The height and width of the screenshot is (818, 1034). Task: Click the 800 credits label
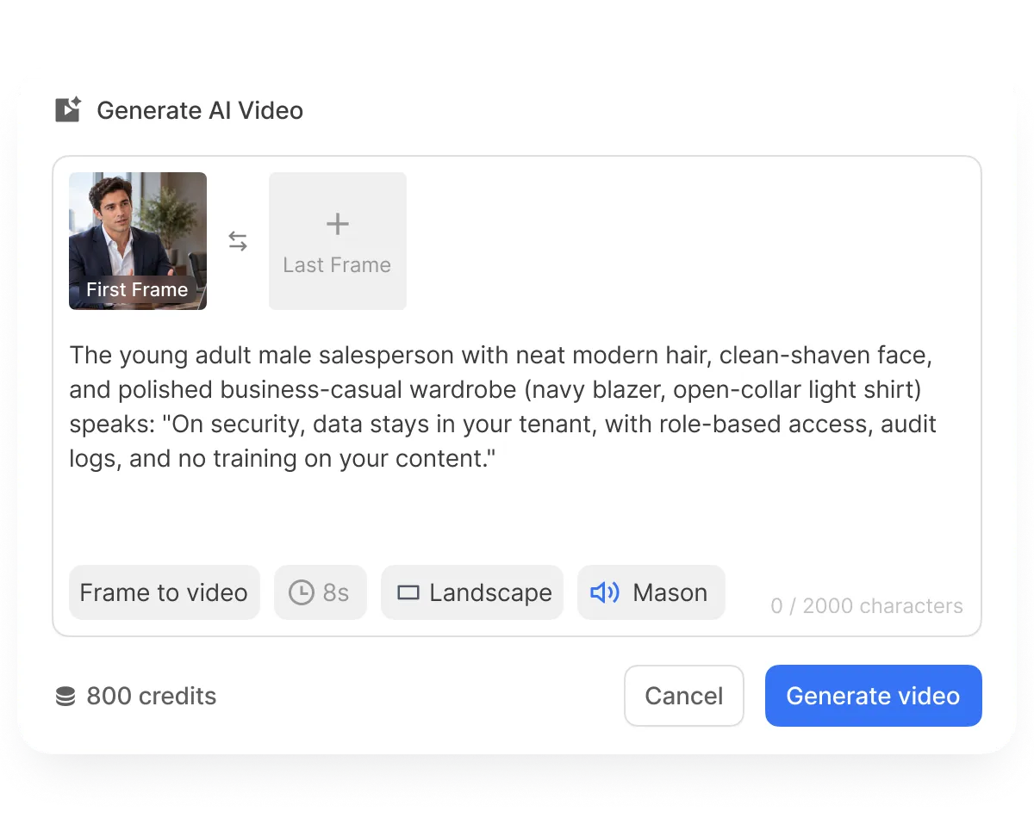[x=152, y=696]
